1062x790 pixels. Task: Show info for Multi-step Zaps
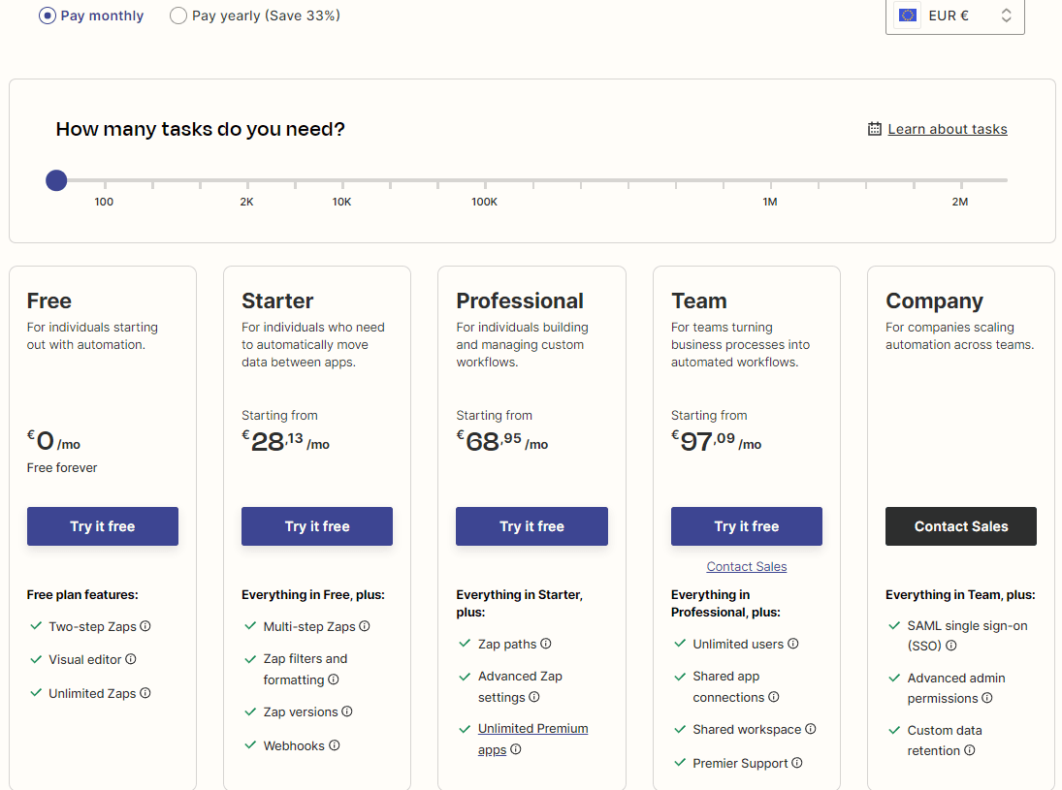click(365, 626)
